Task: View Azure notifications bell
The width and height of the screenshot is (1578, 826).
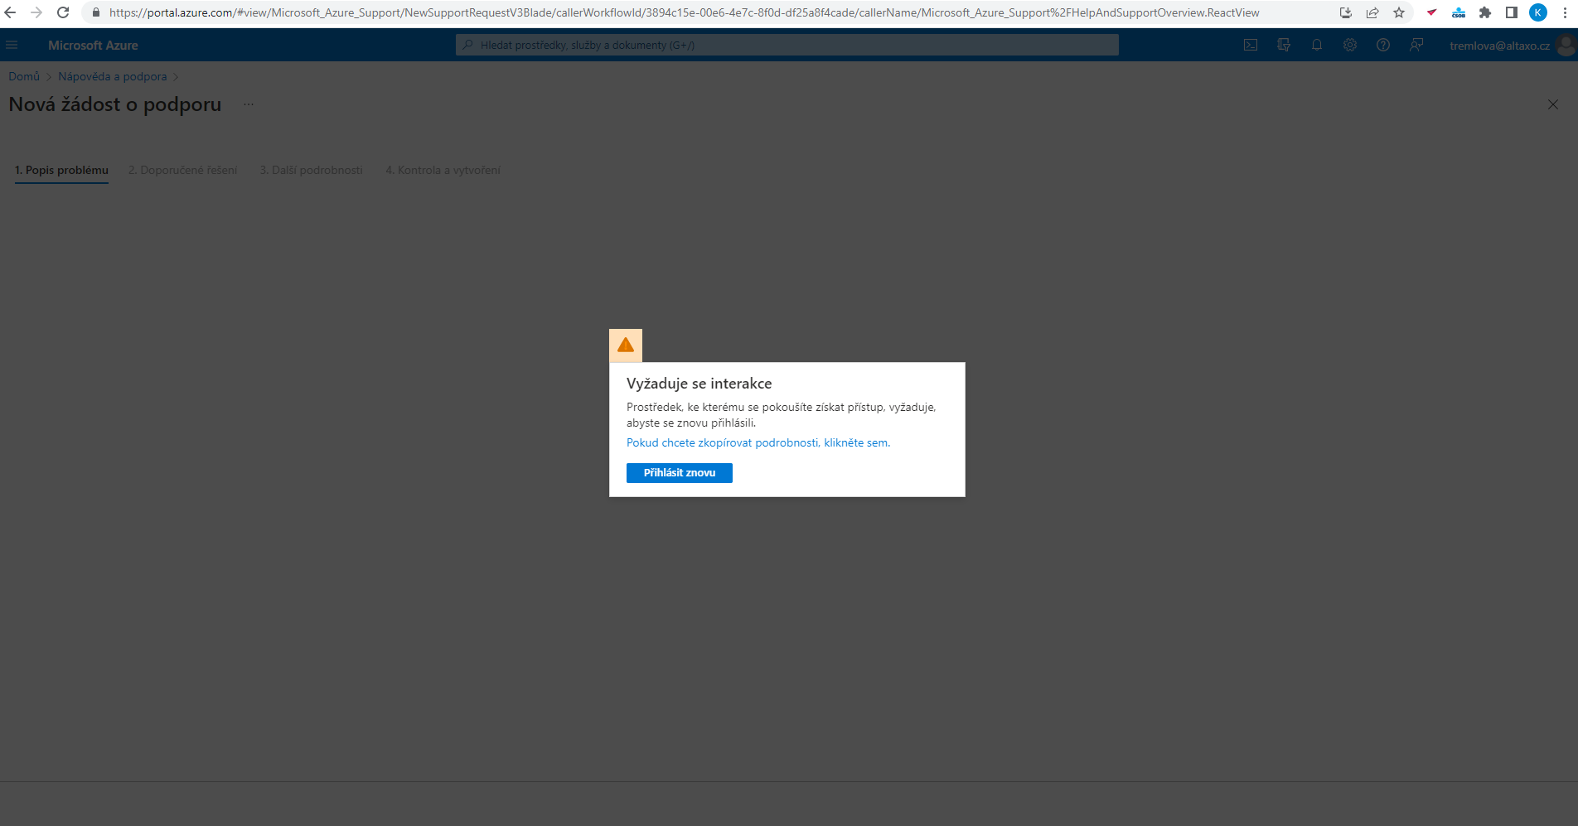Action: coord(1317,46)
